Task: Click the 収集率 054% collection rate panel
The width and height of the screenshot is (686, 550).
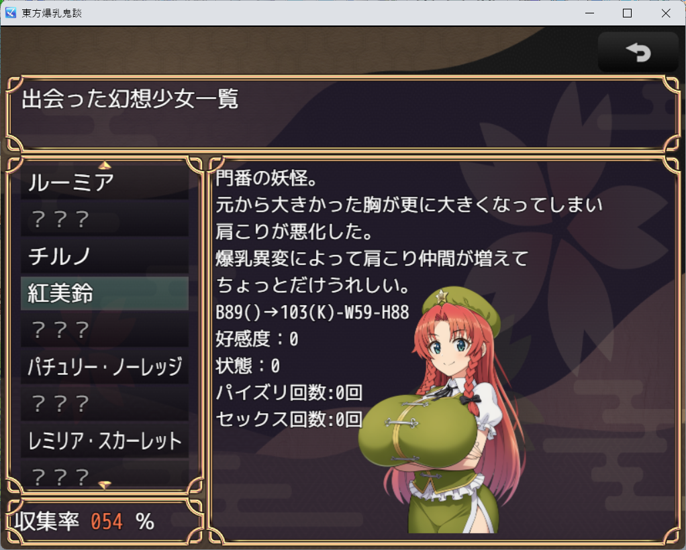Action: coord(105,521)
